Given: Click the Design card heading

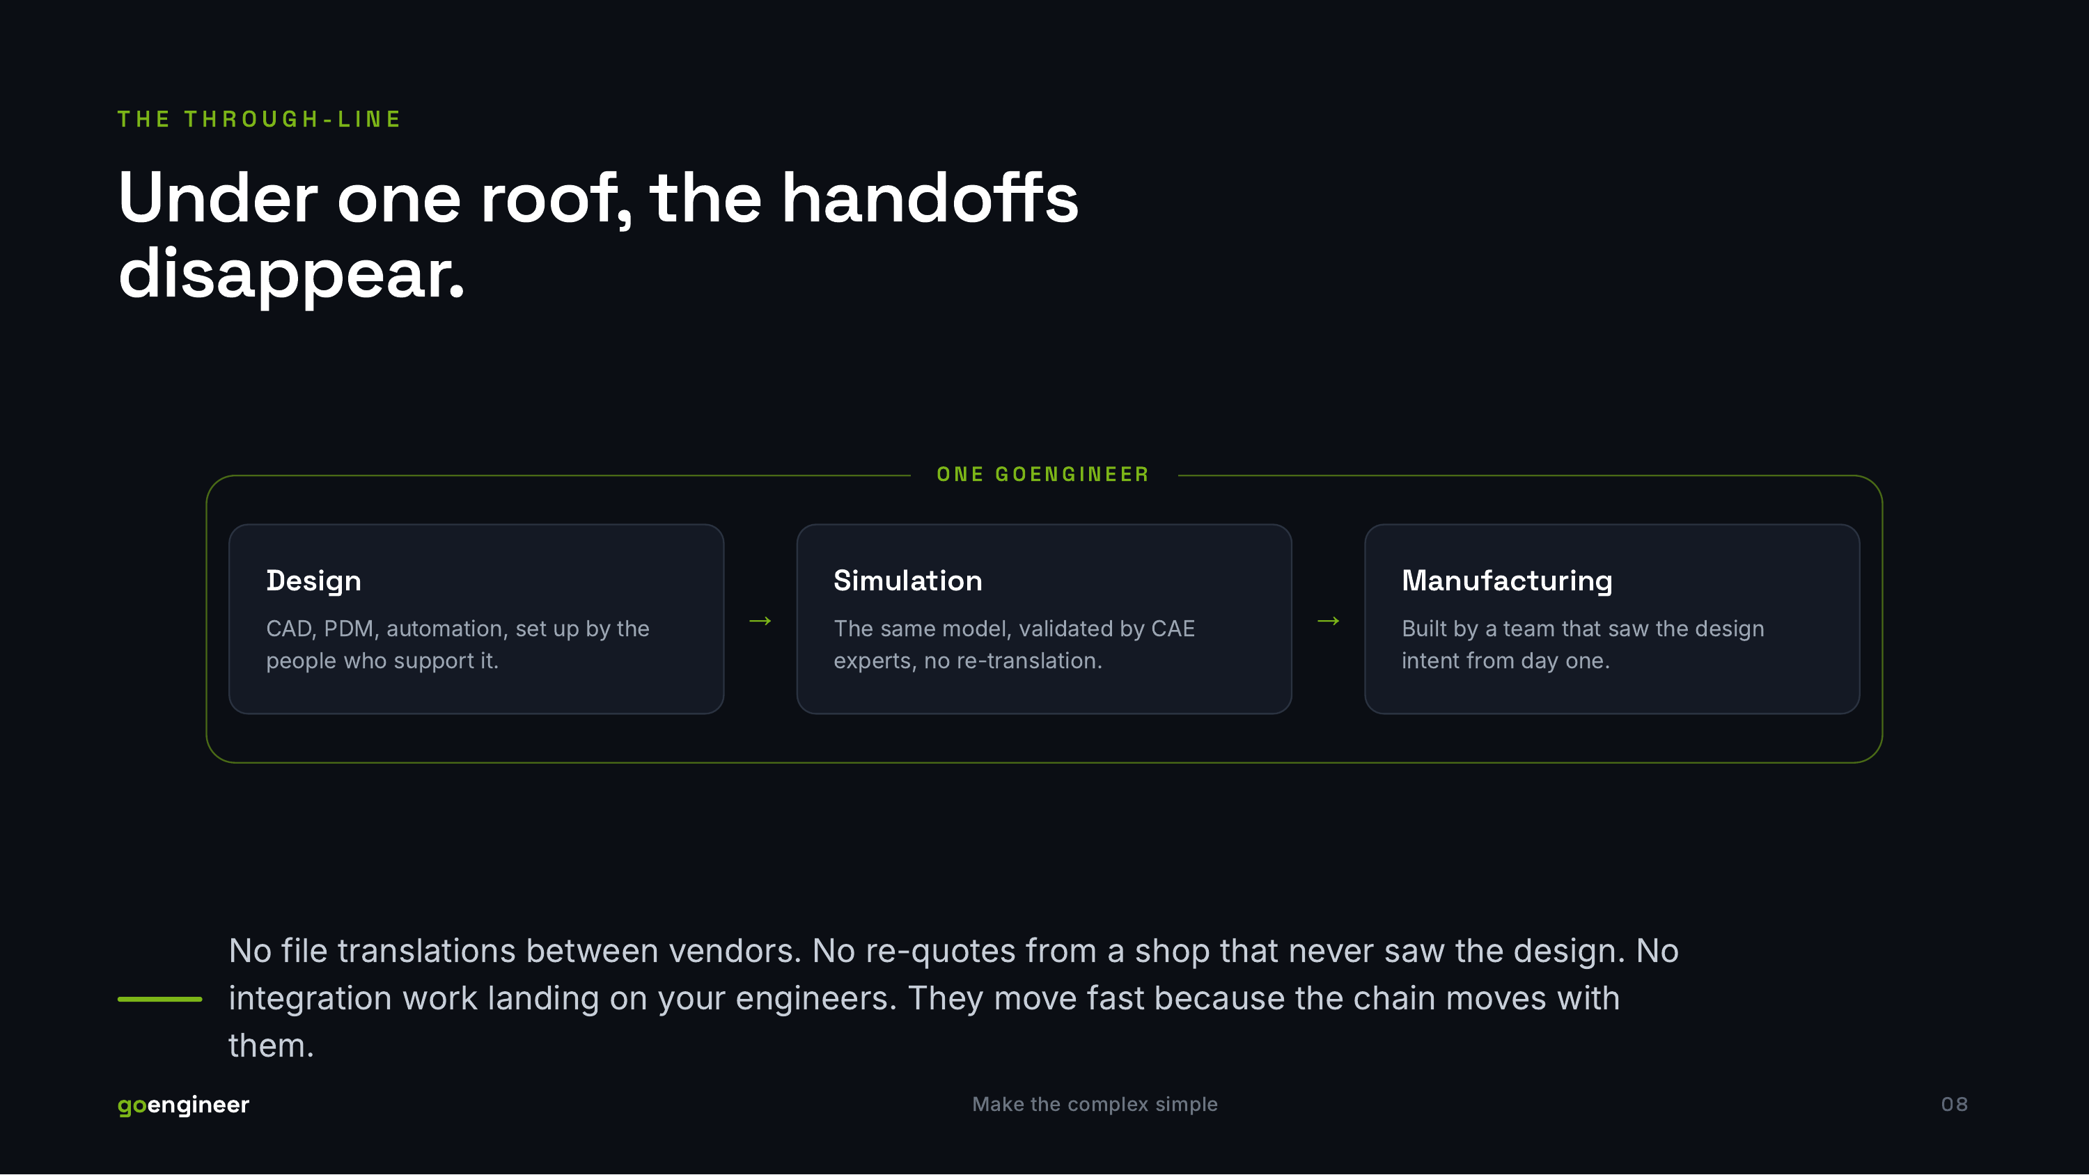Looking at the screenshot, I should point(314,581).
